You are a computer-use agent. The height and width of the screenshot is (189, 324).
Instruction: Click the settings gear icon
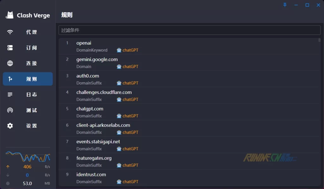[x=10, y=126]
